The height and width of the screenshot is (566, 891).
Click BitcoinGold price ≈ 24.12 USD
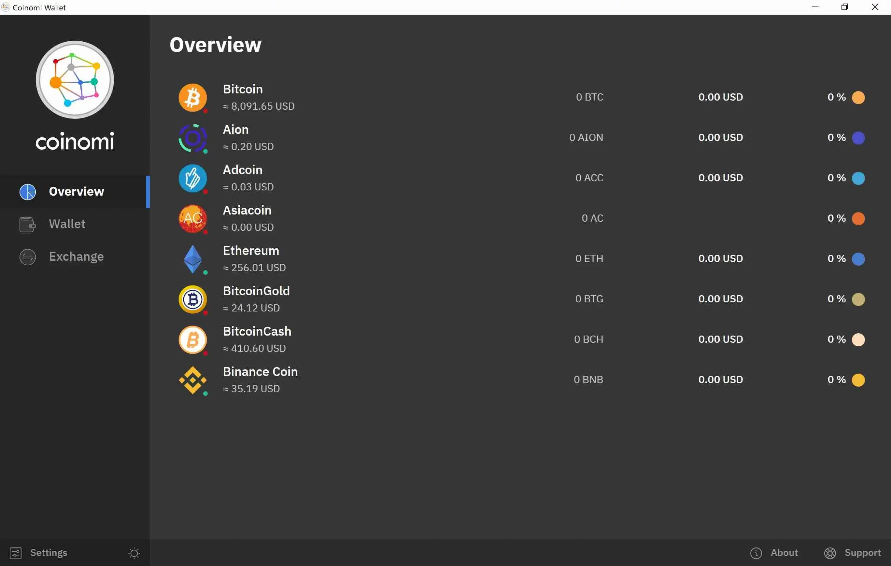pos(251,308)
